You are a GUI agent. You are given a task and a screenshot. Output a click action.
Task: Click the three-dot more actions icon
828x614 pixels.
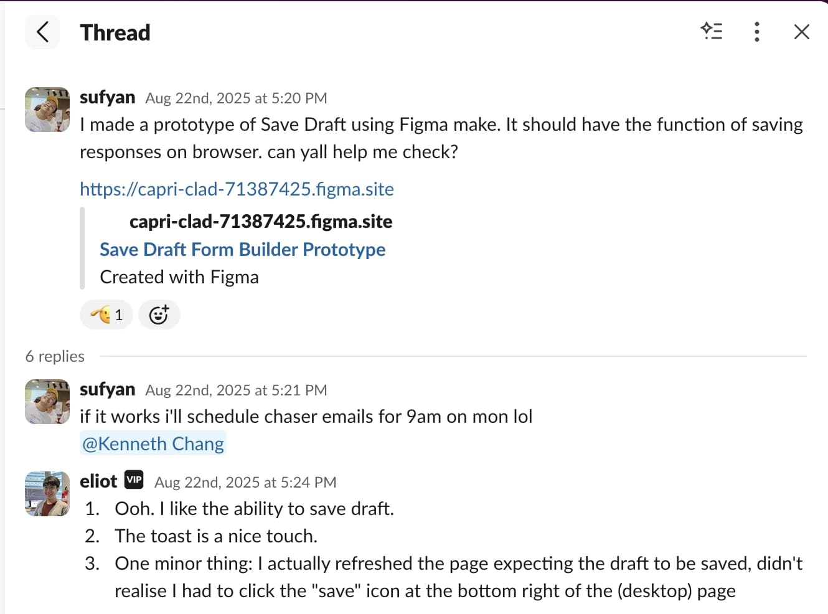pos(757,32)
